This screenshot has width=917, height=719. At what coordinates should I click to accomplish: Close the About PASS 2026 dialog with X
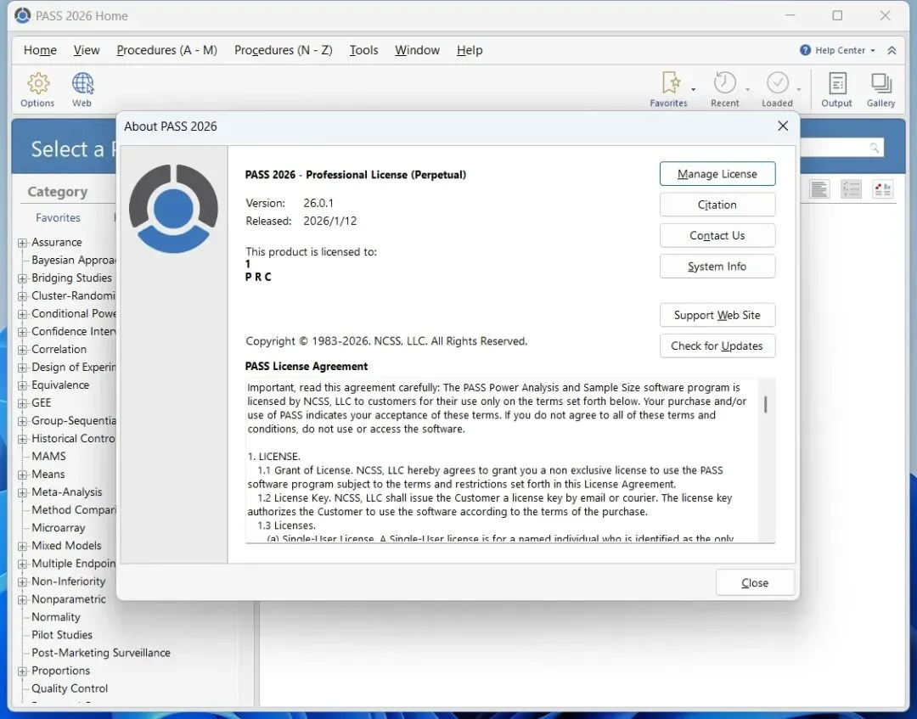click(783, 126)
